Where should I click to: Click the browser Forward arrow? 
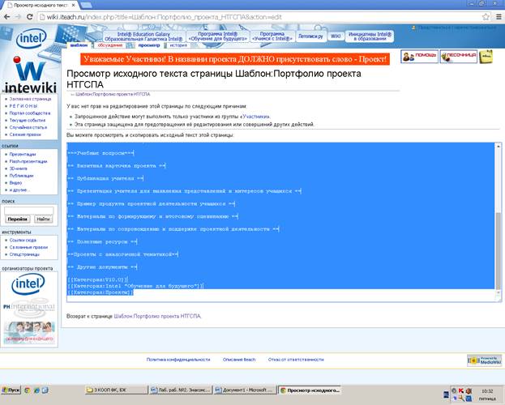(x=18, y=17)
